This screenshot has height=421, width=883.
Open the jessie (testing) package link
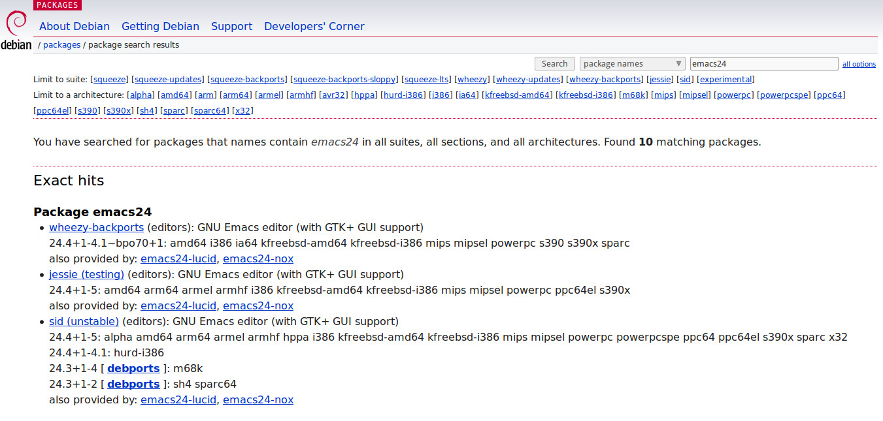coord(86,275)
